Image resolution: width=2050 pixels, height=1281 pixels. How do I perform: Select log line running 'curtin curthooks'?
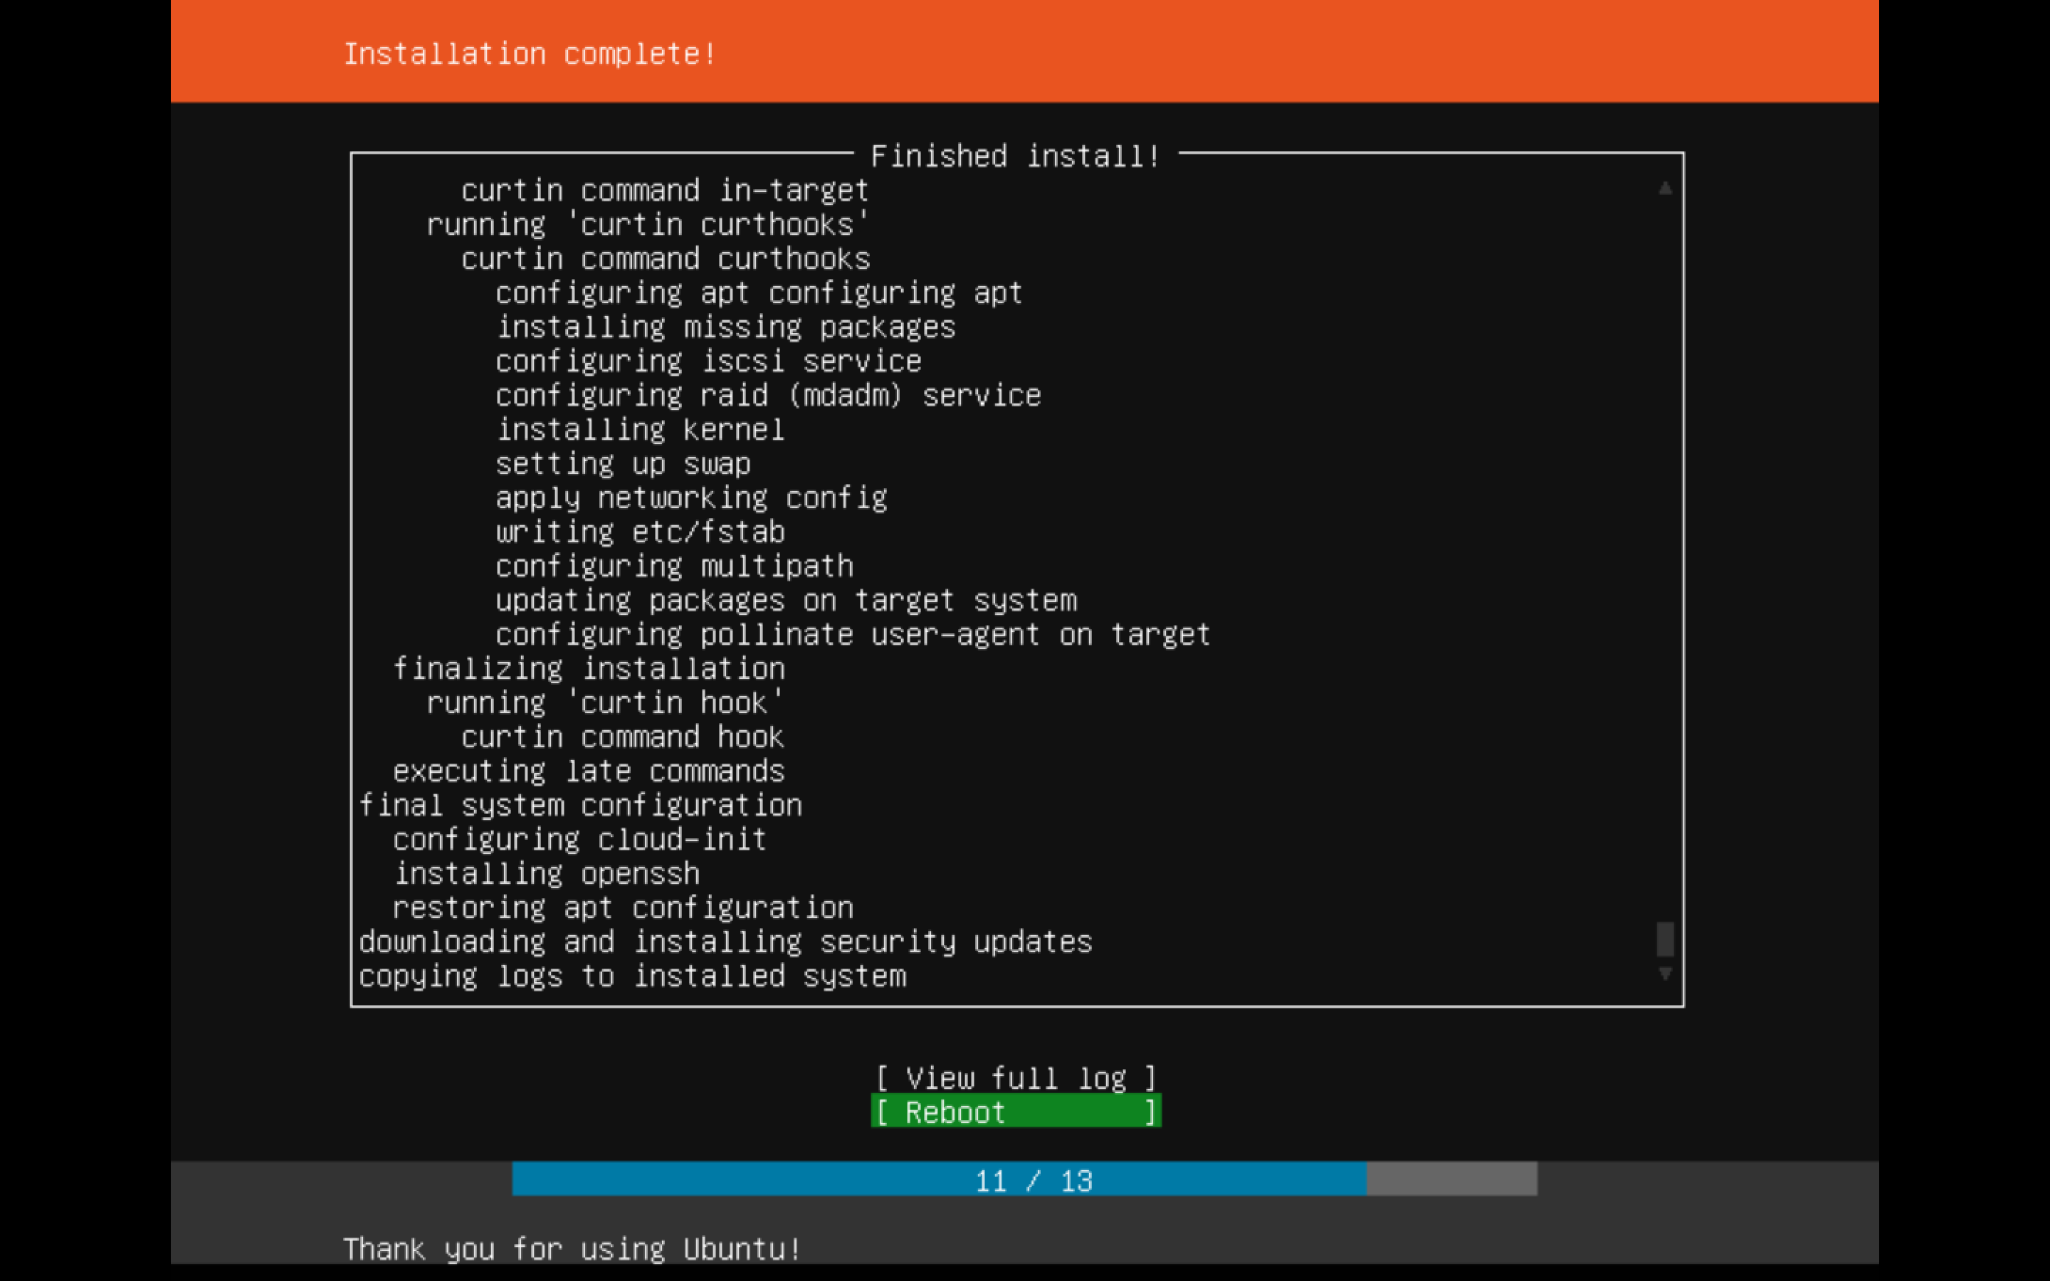(648, 224)
